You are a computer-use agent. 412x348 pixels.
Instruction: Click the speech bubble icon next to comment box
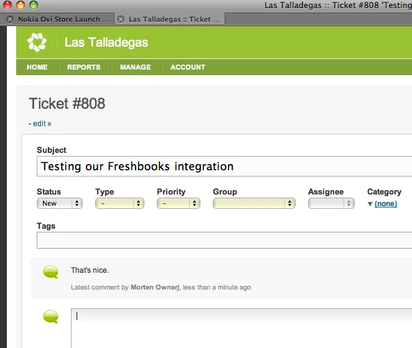[x=50, y=318]
